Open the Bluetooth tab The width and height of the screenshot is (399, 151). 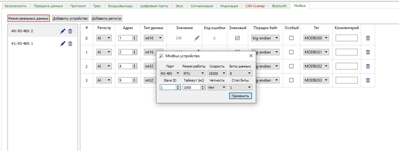[x=279, y=6]
